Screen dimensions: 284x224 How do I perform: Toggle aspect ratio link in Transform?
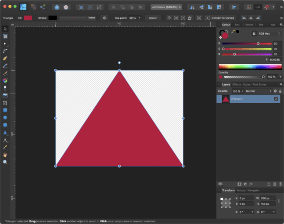point(279,201)
